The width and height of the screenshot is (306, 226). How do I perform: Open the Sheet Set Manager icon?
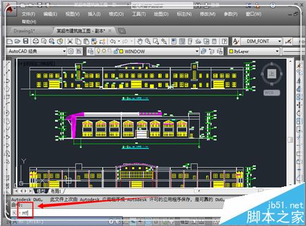click(198, 42)
